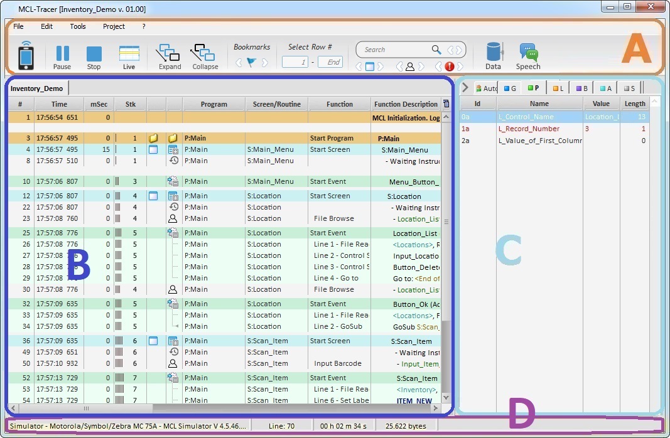Click the Expand rows toolbar icon
This screenshot has height=438, width=670.
click(169, 56)
